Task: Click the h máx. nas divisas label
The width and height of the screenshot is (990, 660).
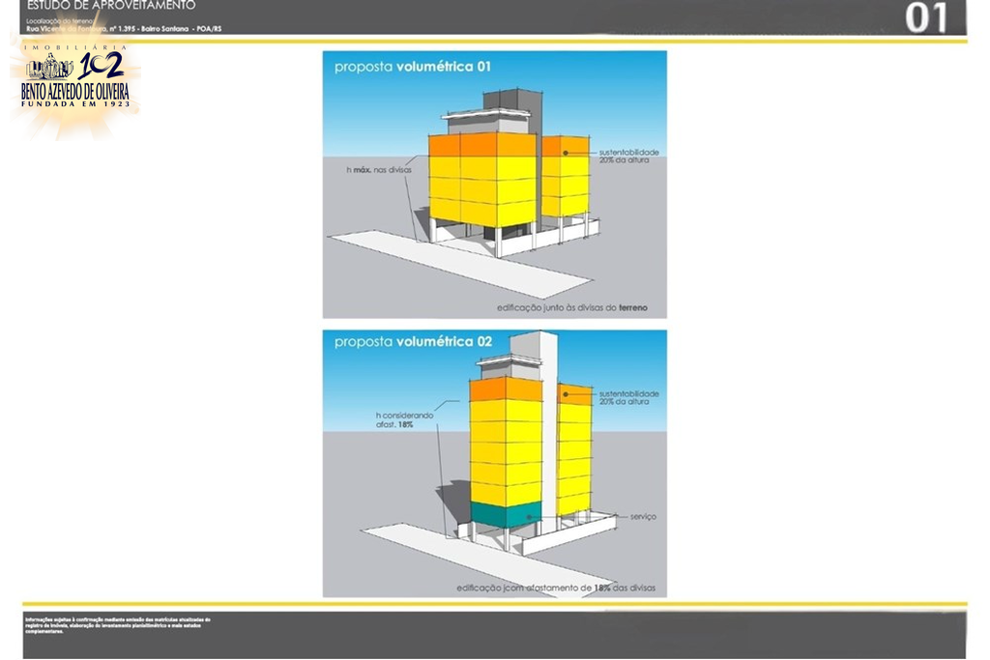Action: [x=379, y=169]
